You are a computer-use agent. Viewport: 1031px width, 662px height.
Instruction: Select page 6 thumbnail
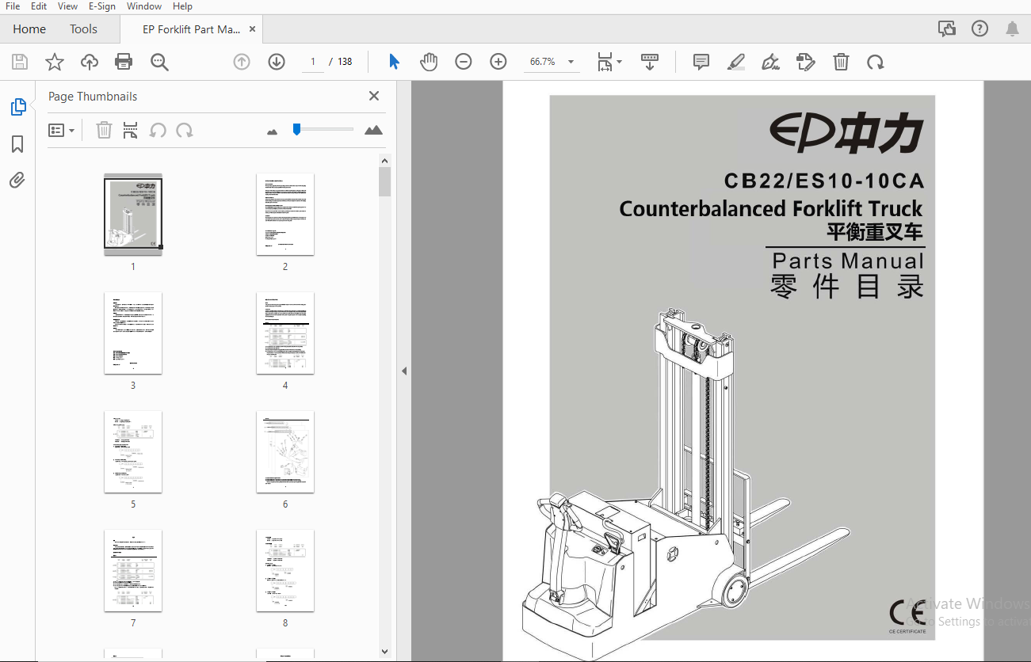[x=285, y=452]
